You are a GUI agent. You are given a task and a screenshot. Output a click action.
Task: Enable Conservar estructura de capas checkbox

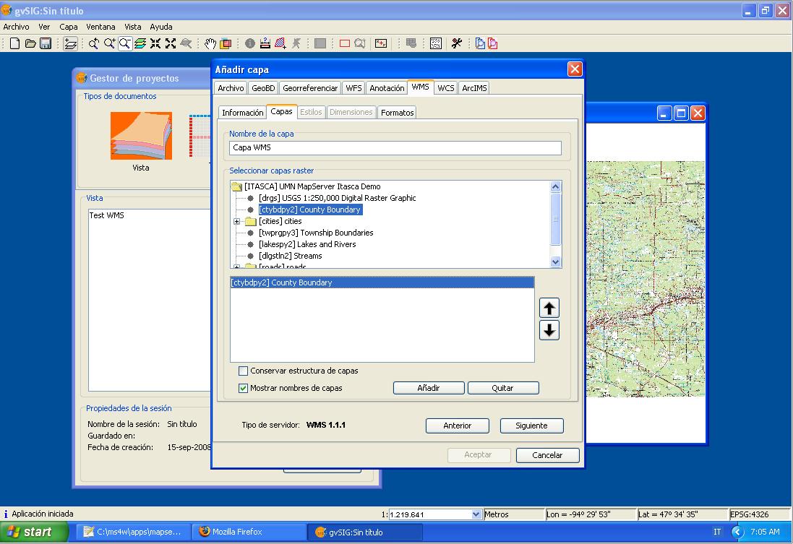[244, 371]
